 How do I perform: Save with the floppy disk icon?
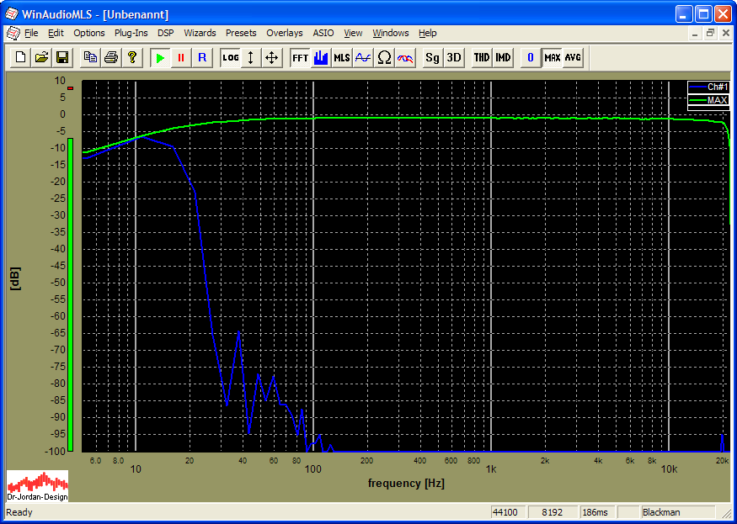pyautogui.click(x=61, y=57)
